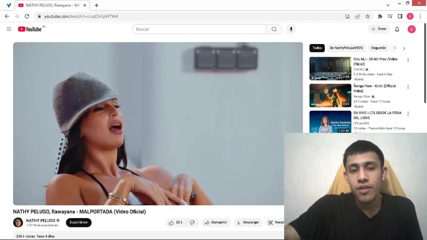427x240 pixels.
Task: Open Chrome three-dot menu
Action: [420, 16]
